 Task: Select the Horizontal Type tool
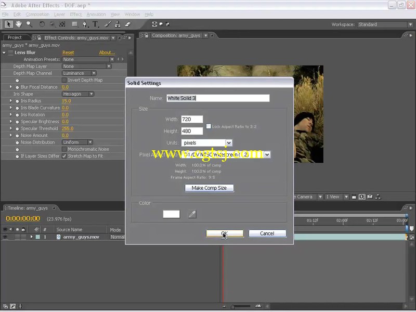pyautogui.click(x=95, y=24)
